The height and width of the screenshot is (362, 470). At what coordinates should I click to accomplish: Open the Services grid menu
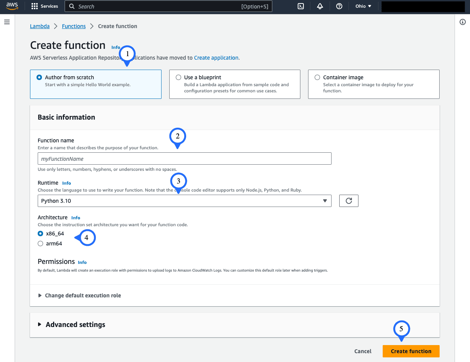pyautogui.click(x=35, y=6)
